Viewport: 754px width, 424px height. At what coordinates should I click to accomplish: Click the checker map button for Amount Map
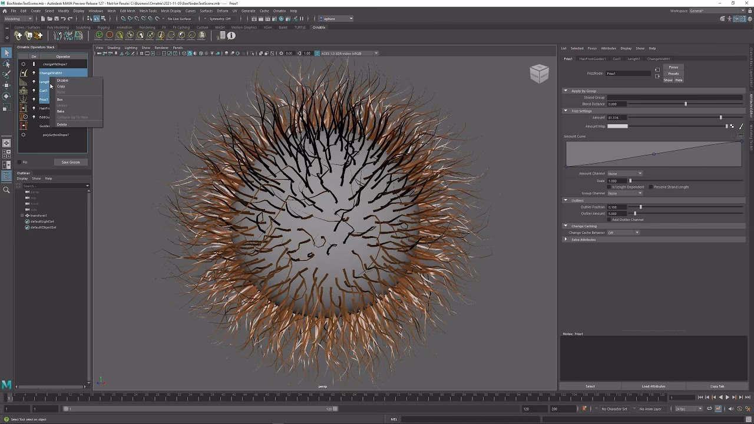(732, 126)
